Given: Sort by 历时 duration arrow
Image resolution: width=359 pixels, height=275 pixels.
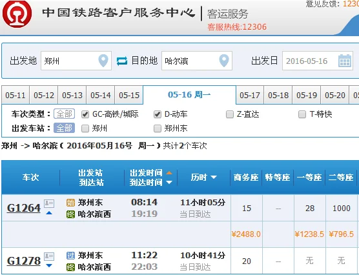Looking at the screenshot, I should click(x=214, y=178).
